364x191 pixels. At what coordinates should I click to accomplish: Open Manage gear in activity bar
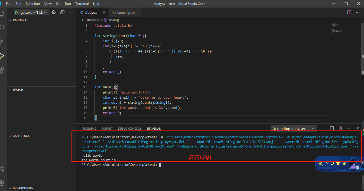click(2, 183)
